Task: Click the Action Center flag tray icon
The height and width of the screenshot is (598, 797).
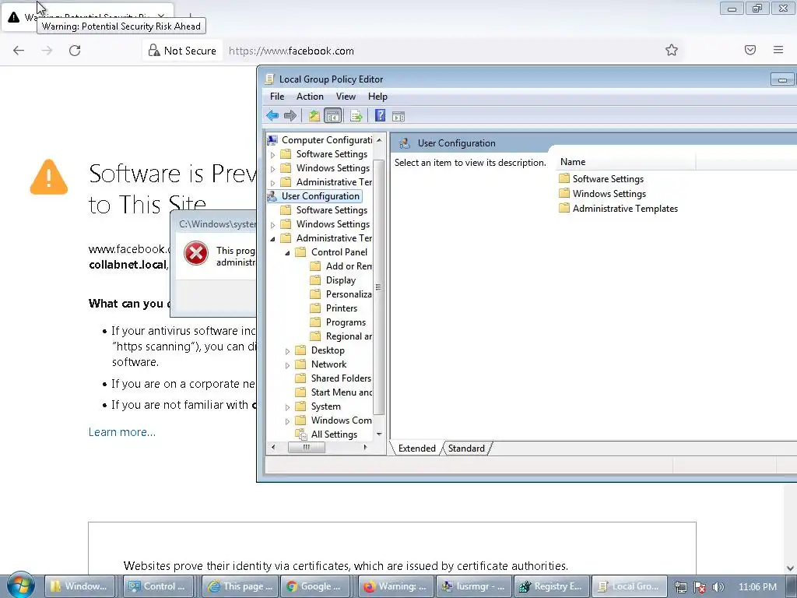Action: pos(700,587)
